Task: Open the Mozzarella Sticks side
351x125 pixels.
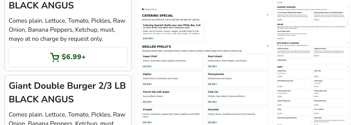Action: click(x=331, y=103)
